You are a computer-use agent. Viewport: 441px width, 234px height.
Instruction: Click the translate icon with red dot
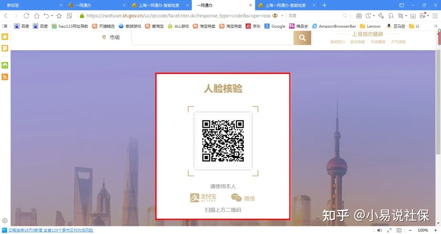(423, 15)
